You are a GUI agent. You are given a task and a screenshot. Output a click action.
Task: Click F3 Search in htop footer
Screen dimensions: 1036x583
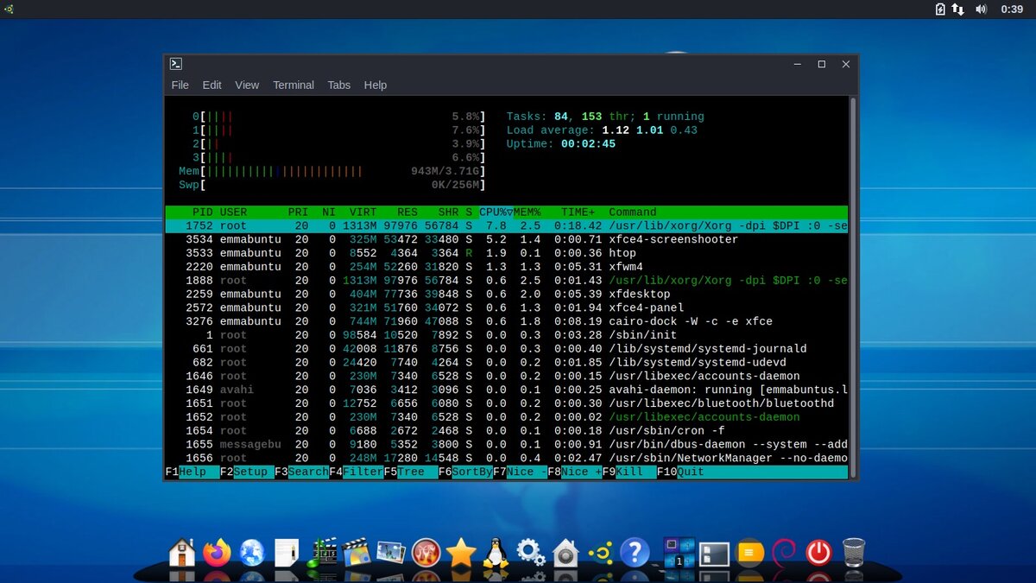pos(301,472)
